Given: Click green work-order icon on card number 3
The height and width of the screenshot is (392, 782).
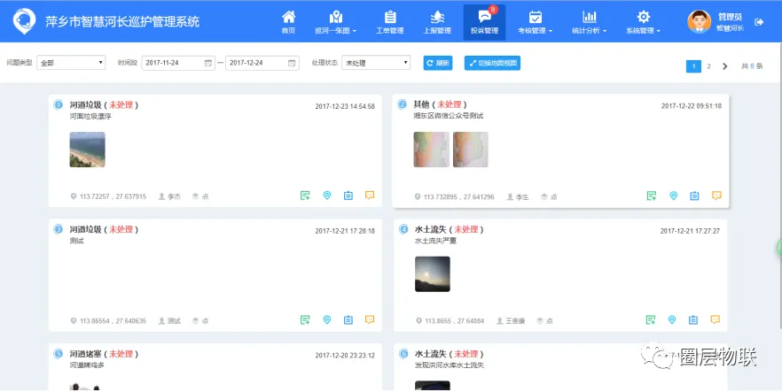Looking at the screenshot, I should point(305,319).
